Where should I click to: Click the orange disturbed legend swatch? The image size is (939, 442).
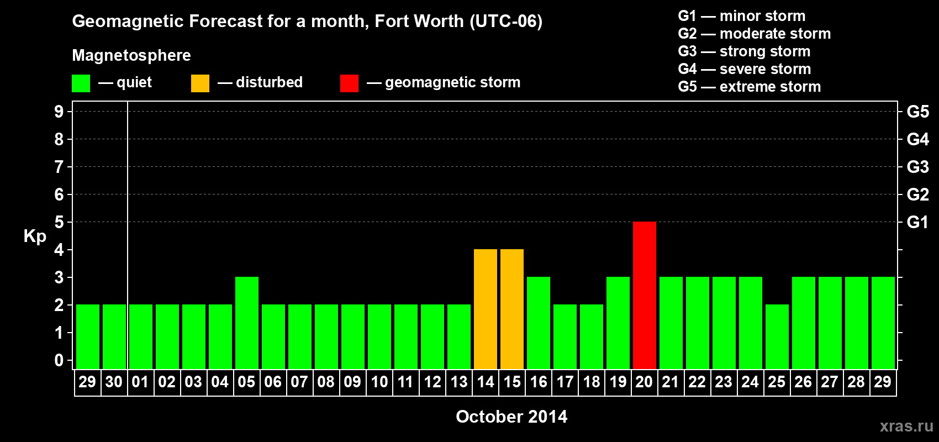coord(200,83)
